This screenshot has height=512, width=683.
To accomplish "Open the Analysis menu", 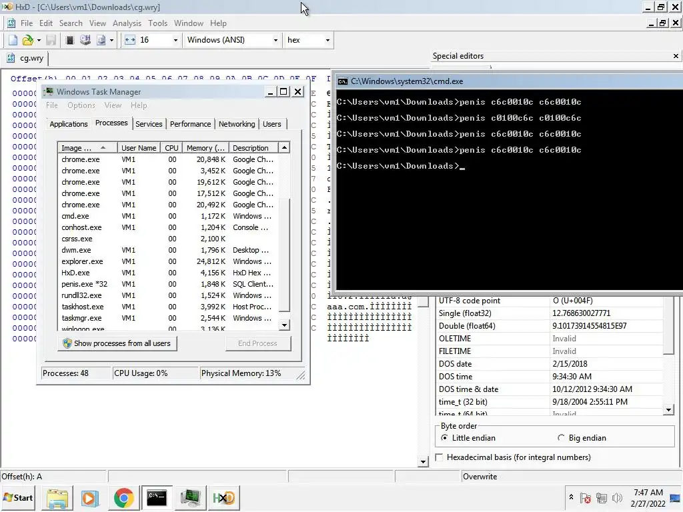I will tap(127, 23).
